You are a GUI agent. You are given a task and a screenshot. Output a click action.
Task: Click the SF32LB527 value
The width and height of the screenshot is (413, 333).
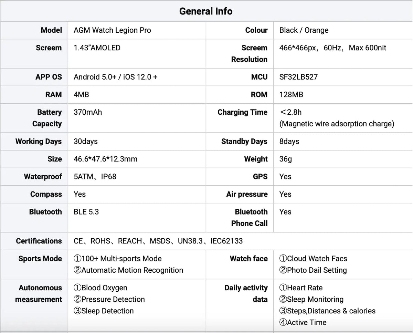(x=298, y=77)
